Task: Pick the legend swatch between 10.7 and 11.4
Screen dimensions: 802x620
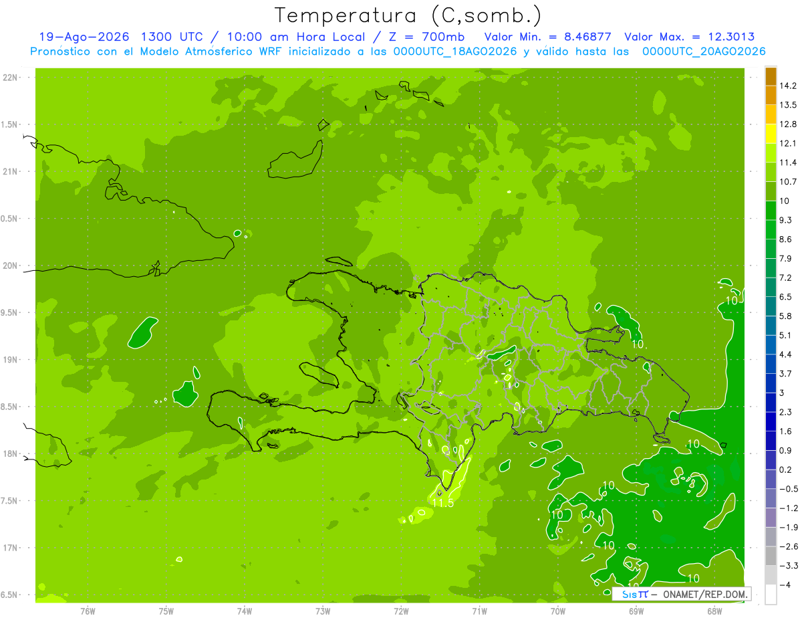Action: tap(771, 172)
